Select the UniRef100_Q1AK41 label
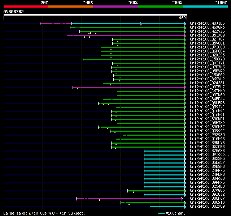 tap(207, 115)
